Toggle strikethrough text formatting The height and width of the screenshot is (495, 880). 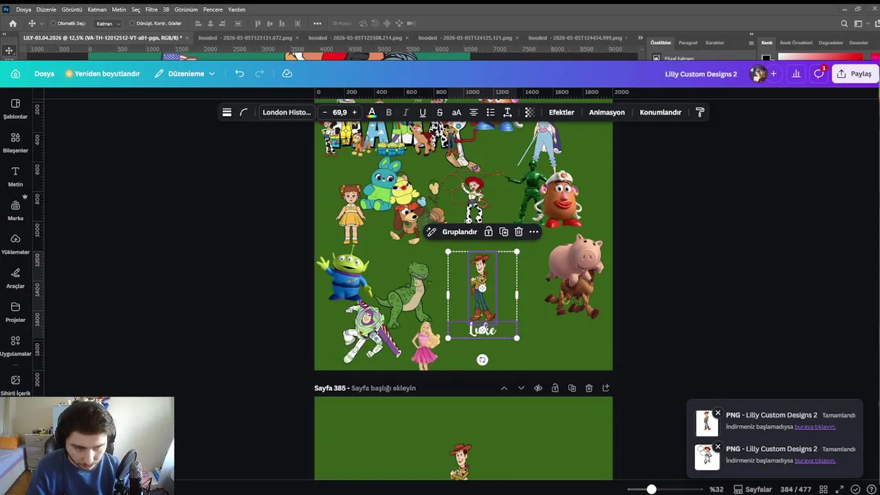[439, 112]
